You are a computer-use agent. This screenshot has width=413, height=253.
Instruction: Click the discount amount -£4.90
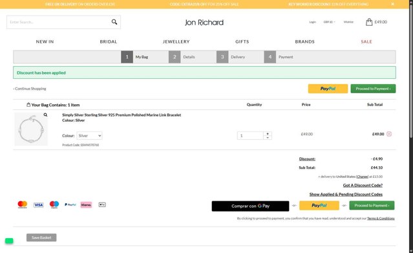pos(377,159)
